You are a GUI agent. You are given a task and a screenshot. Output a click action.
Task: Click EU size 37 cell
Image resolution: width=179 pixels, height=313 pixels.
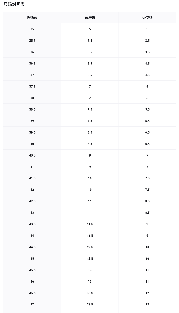pos(32,75)
